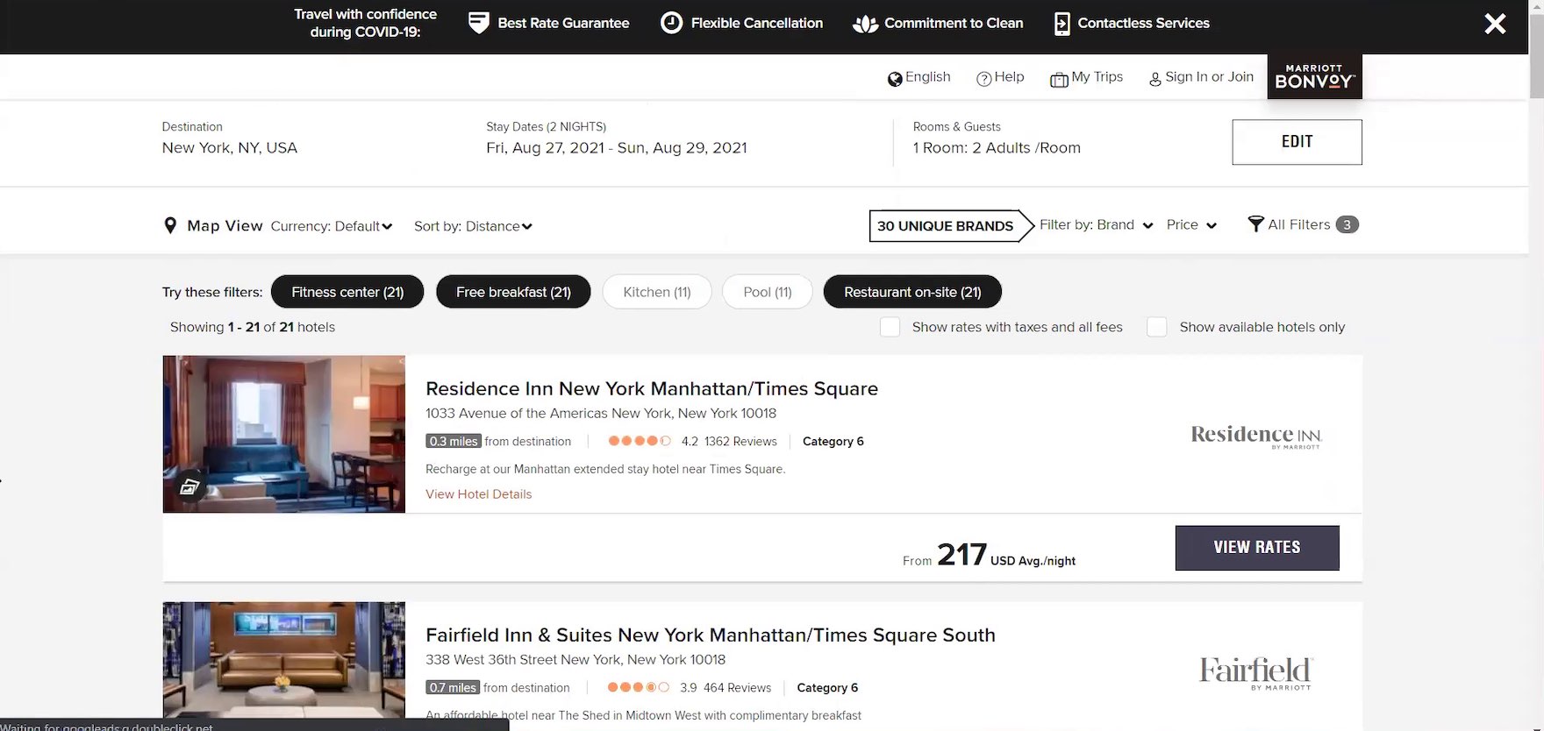
Task: Select the 30 Unique Brands tab
Action: click(945, 226)
